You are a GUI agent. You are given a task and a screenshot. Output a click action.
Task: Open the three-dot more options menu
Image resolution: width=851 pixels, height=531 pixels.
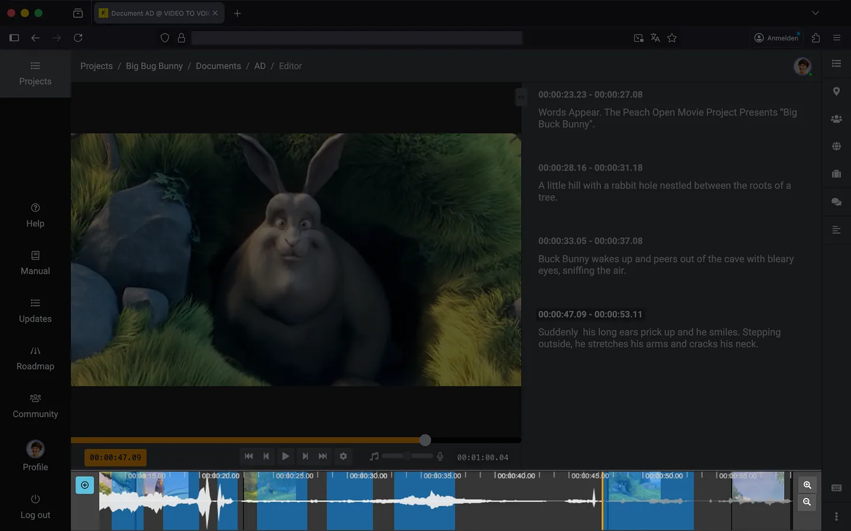pos(836,516)
